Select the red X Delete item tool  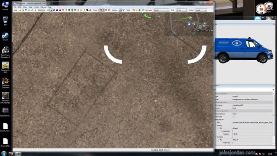(x=54, y=10)
